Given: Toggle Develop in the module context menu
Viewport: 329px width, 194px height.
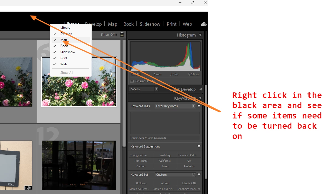Looking at the screenshot, I should (x=71, y=34).
